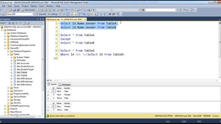This screenshot has height=124, width=221.
Task: Click the Object Explorer horizontal scrollbar
Action: point(17,116)
